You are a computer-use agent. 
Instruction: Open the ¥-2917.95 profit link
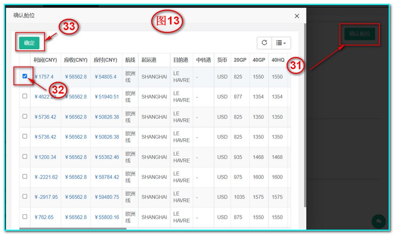tap(46, 197)
